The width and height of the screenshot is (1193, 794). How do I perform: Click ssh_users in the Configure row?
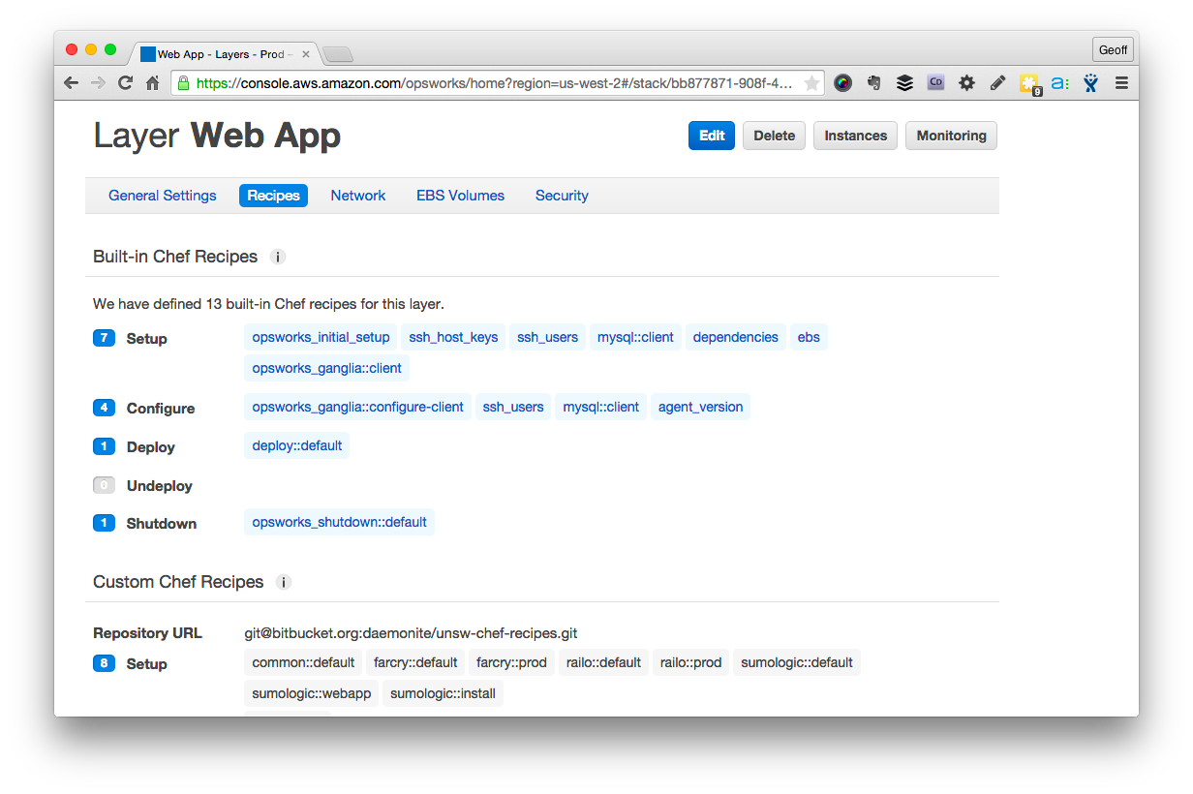513,407
